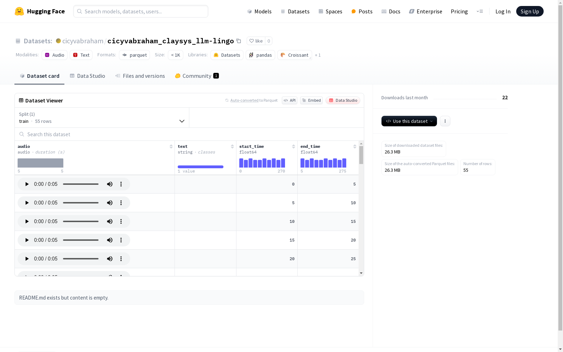Seek the audio progress bar in second row
This screenshot has width=563, height=352.
tap(81, 203)
